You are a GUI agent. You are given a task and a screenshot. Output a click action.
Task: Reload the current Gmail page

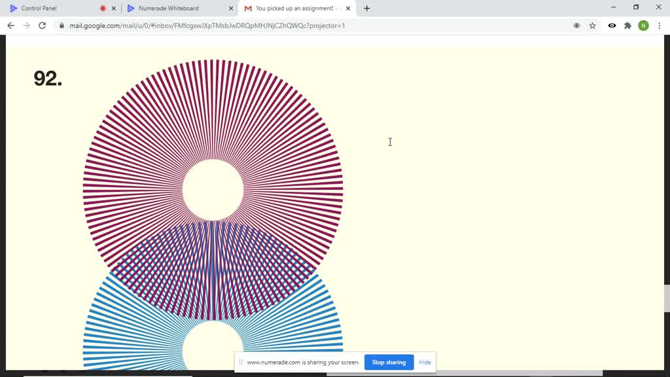42,26
